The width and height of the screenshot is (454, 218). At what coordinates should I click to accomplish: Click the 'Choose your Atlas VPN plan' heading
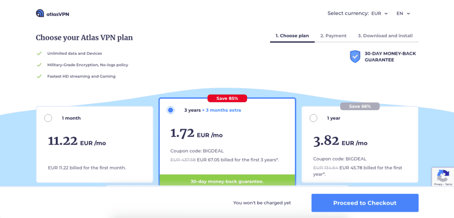[84, 38]
